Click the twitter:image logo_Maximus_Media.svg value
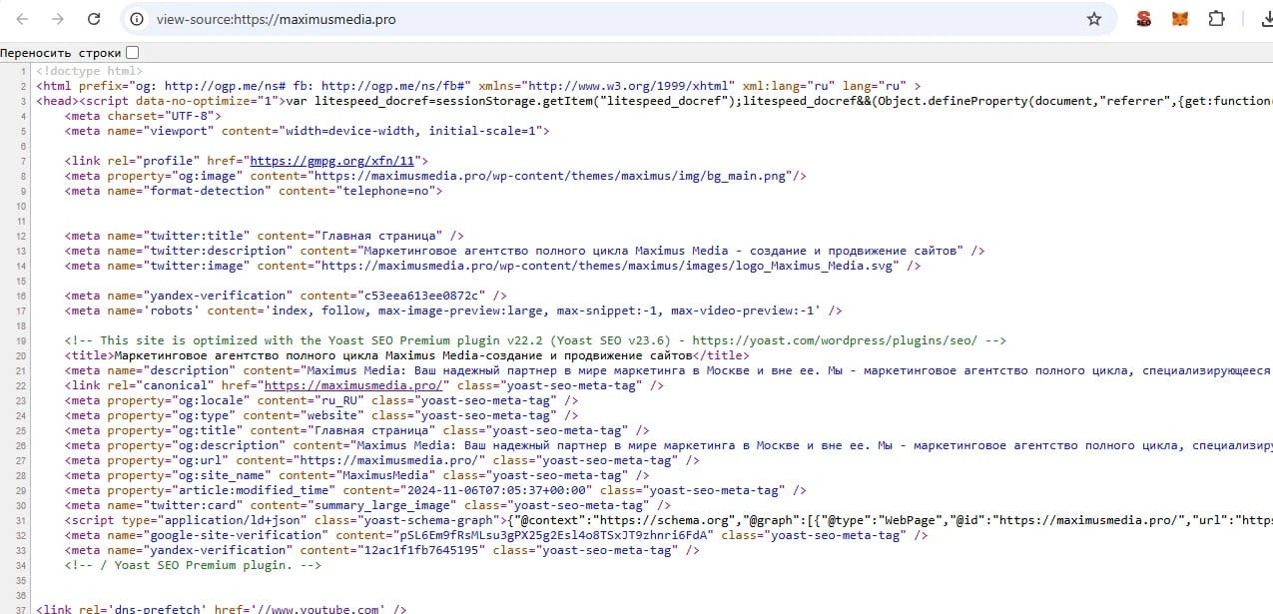Screen dimensions: 1273x614 609,266
